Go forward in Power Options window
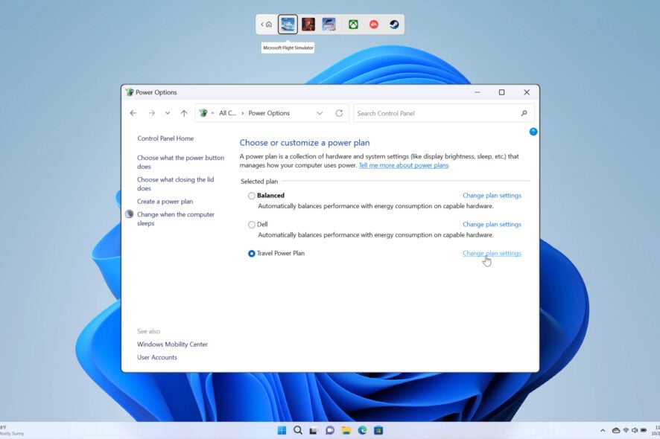Image resolution: width=660 pixels, height=439 pixels. point(151,113)
